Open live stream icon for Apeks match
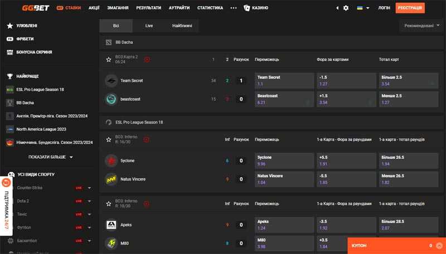 [x=146, y=204]
